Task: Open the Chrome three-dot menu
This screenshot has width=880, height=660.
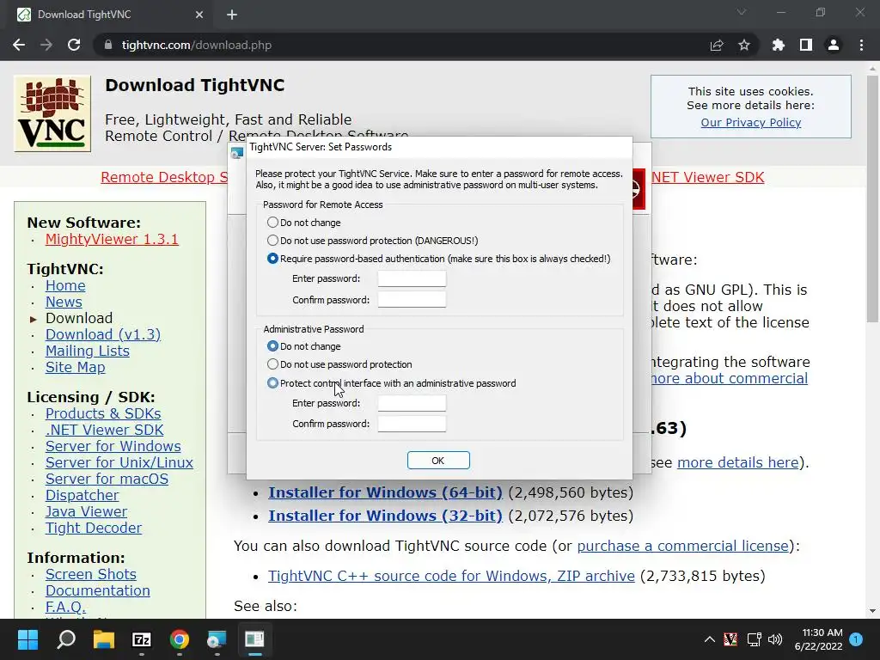Action: [861, 45]
